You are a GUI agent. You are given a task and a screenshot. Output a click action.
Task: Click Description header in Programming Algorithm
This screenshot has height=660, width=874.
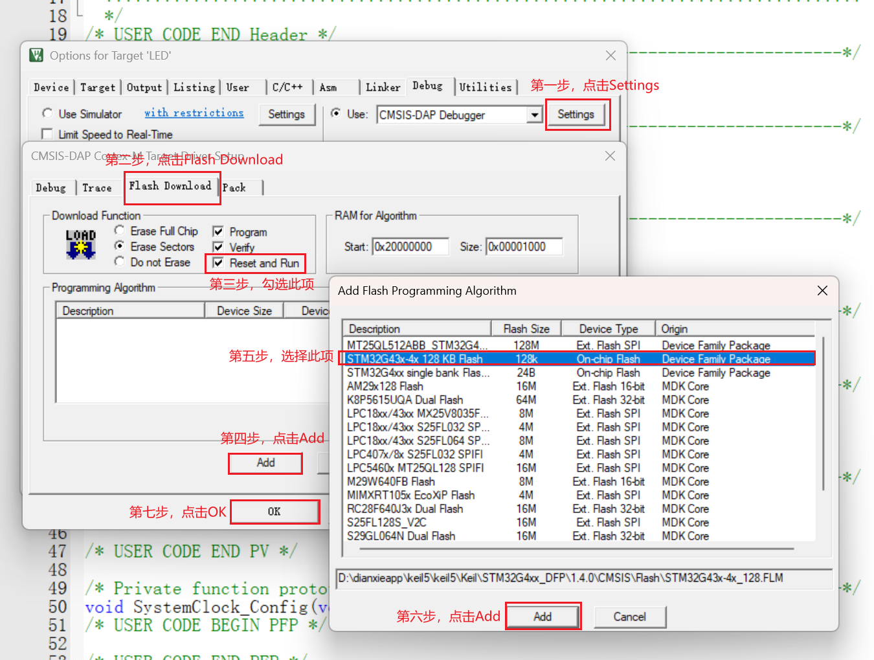click(130, 311)
